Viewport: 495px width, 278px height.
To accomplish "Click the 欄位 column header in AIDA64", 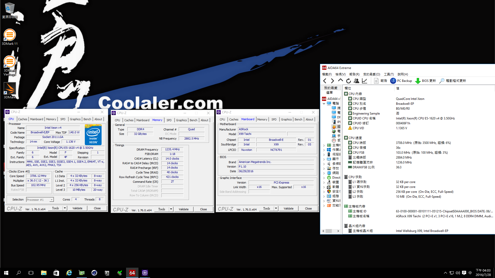I will (368, 88).
